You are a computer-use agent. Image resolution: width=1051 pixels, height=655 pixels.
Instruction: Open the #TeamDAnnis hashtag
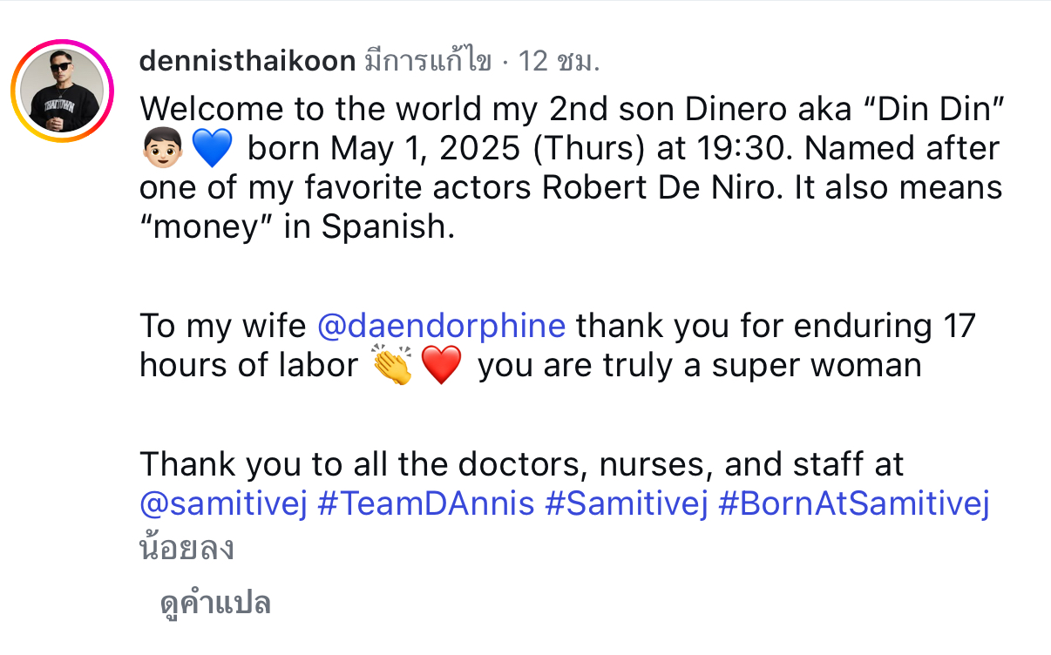click(425, 505)
